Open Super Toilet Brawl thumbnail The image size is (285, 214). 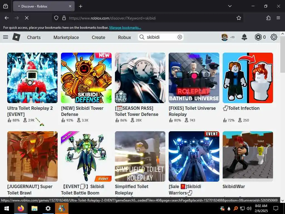pos(32,156)
